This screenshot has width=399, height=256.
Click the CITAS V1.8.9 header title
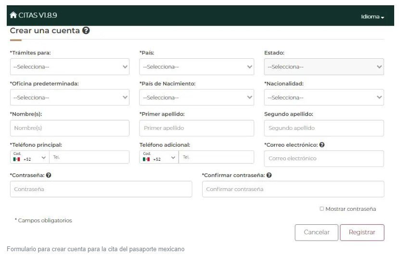pos(38,15)
